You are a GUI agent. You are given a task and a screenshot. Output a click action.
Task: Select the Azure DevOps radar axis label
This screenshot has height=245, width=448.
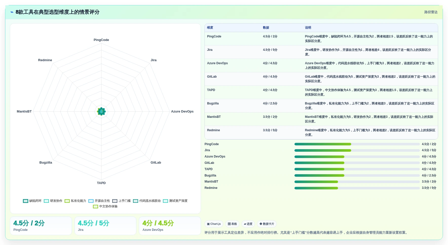point(182,112)
